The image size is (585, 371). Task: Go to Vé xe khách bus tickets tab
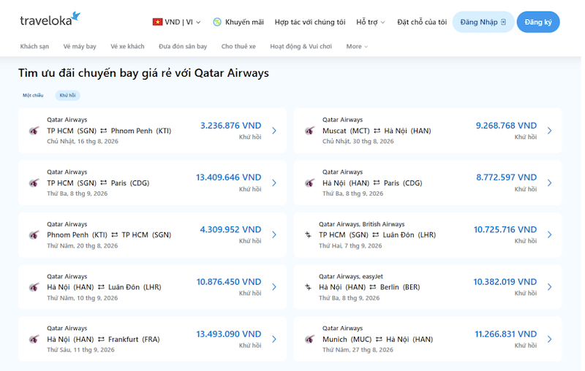127,47
